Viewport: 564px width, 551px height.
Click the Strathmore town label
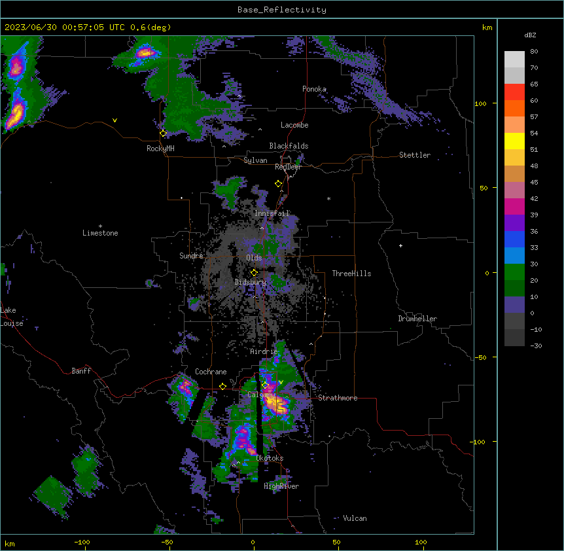pos(338,398)
